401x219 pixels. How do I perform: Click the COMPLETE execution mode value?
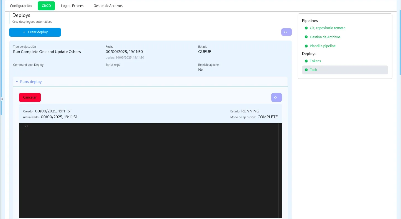(267, 117)
